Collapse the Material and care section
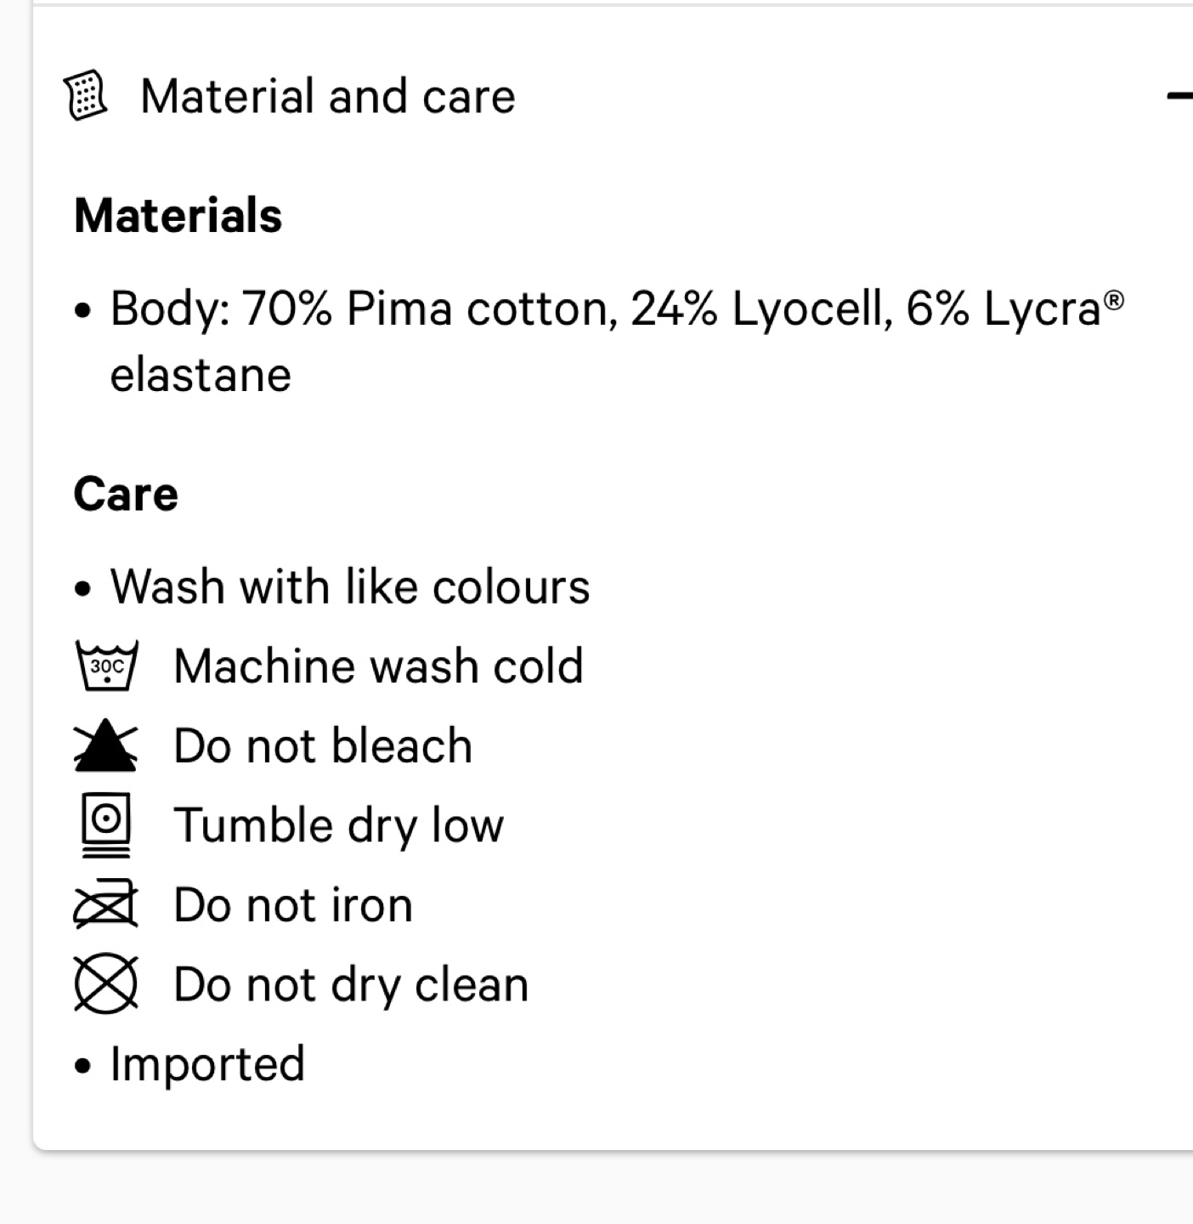Image resolution: width=1193 pixels, height=1224 pixels. (x=1179, y=96)
